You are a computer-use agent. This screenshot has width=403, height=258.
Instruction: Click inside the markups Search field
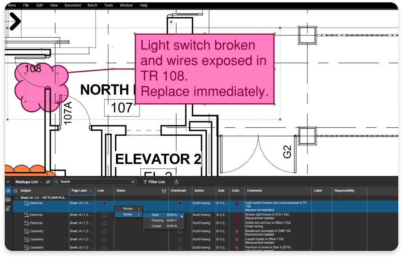coord(95,182)
